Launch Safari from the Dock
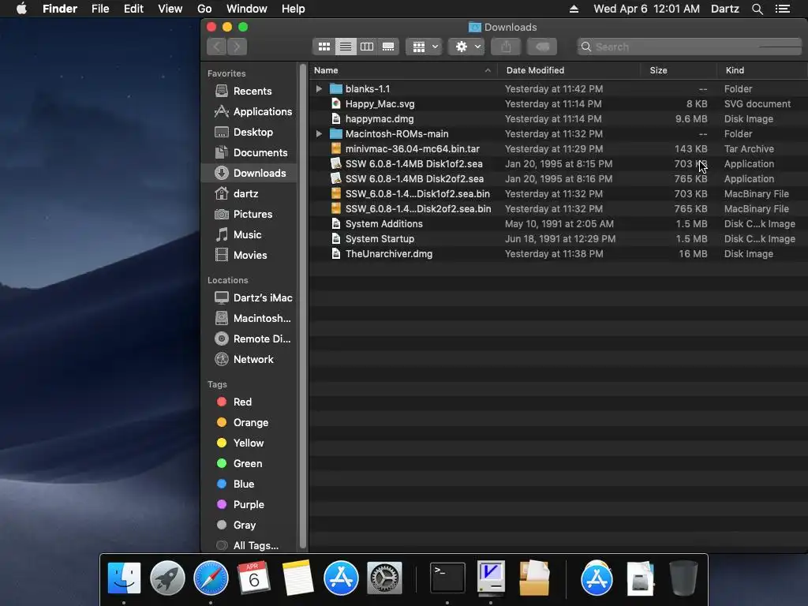This screenshot has width=808, height=606. pyautogui.click(x=211, y=578)
